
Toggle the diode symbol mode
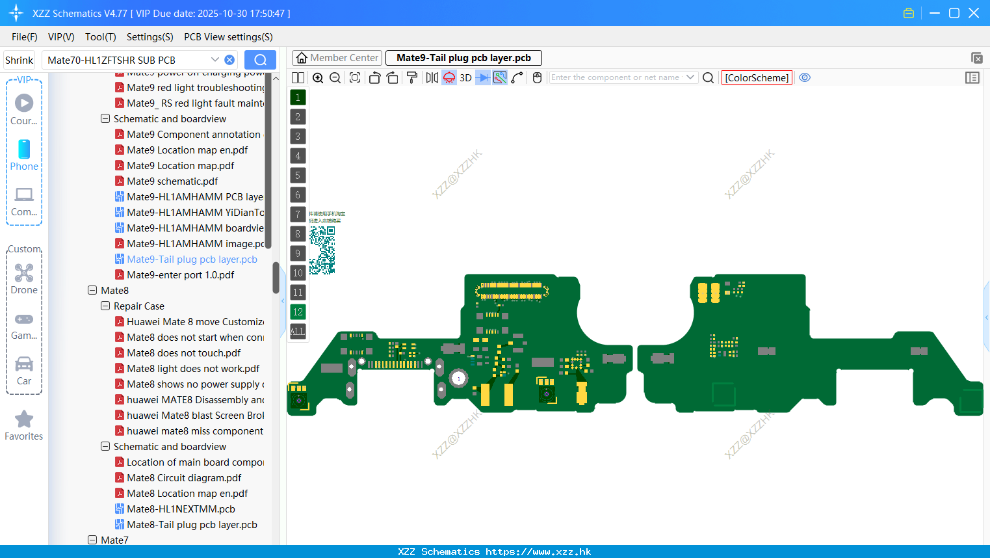pos(483,78)
